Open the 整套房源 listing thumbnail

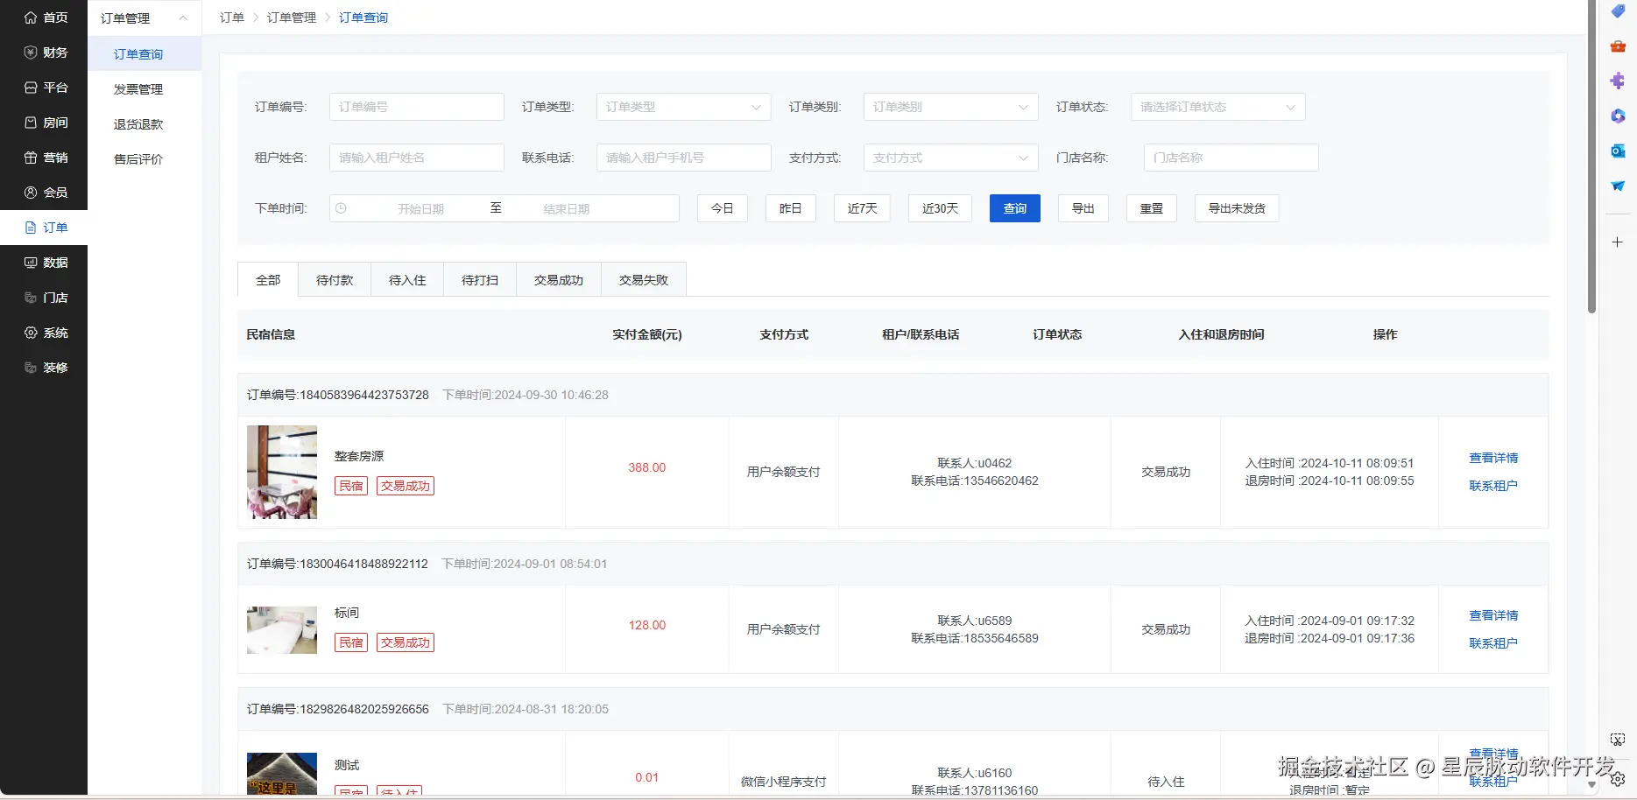(282, 473)
